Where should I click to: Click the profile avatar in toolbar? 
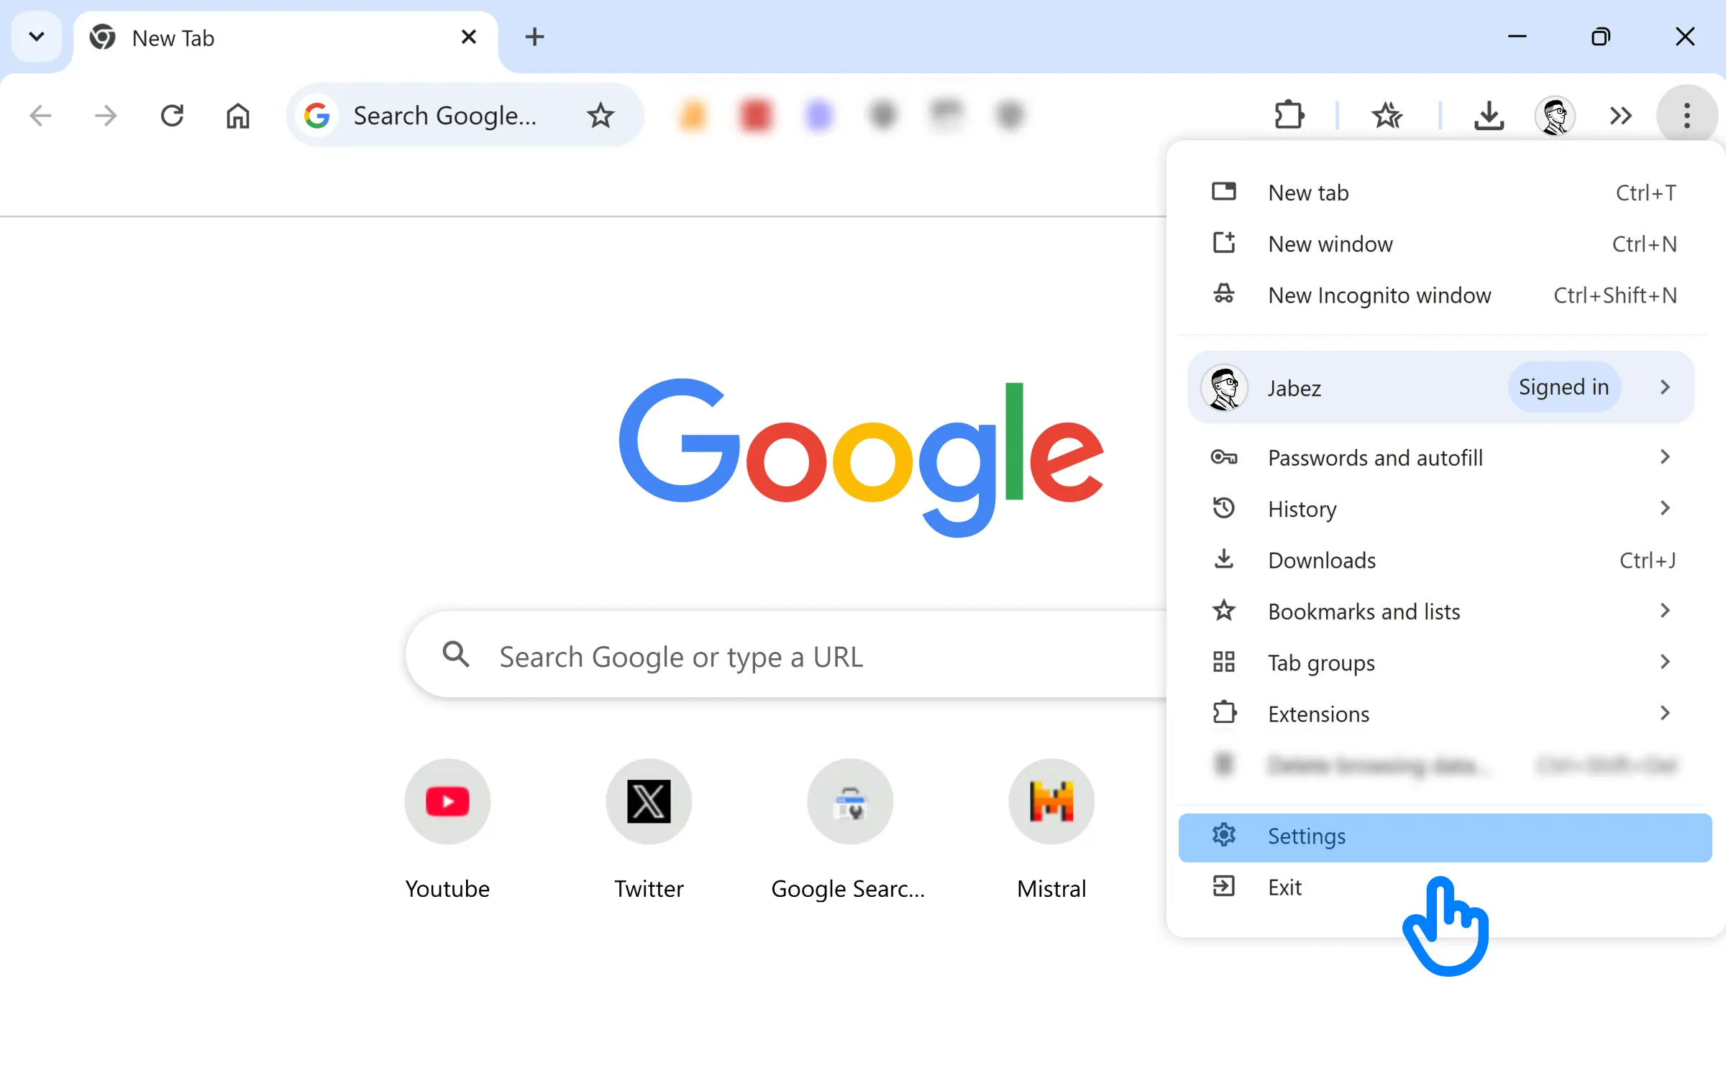[1555, 115]
